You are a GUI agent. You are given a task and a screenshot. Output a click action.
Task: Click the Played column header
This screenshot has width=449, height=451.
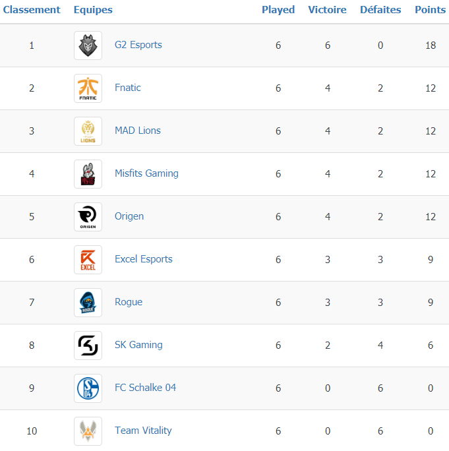coord(278,10)
